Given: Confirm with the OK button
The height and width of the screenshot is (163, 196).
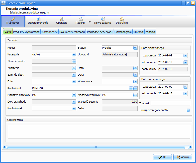Looking at the screenshot, I should [x=162, y=157].
